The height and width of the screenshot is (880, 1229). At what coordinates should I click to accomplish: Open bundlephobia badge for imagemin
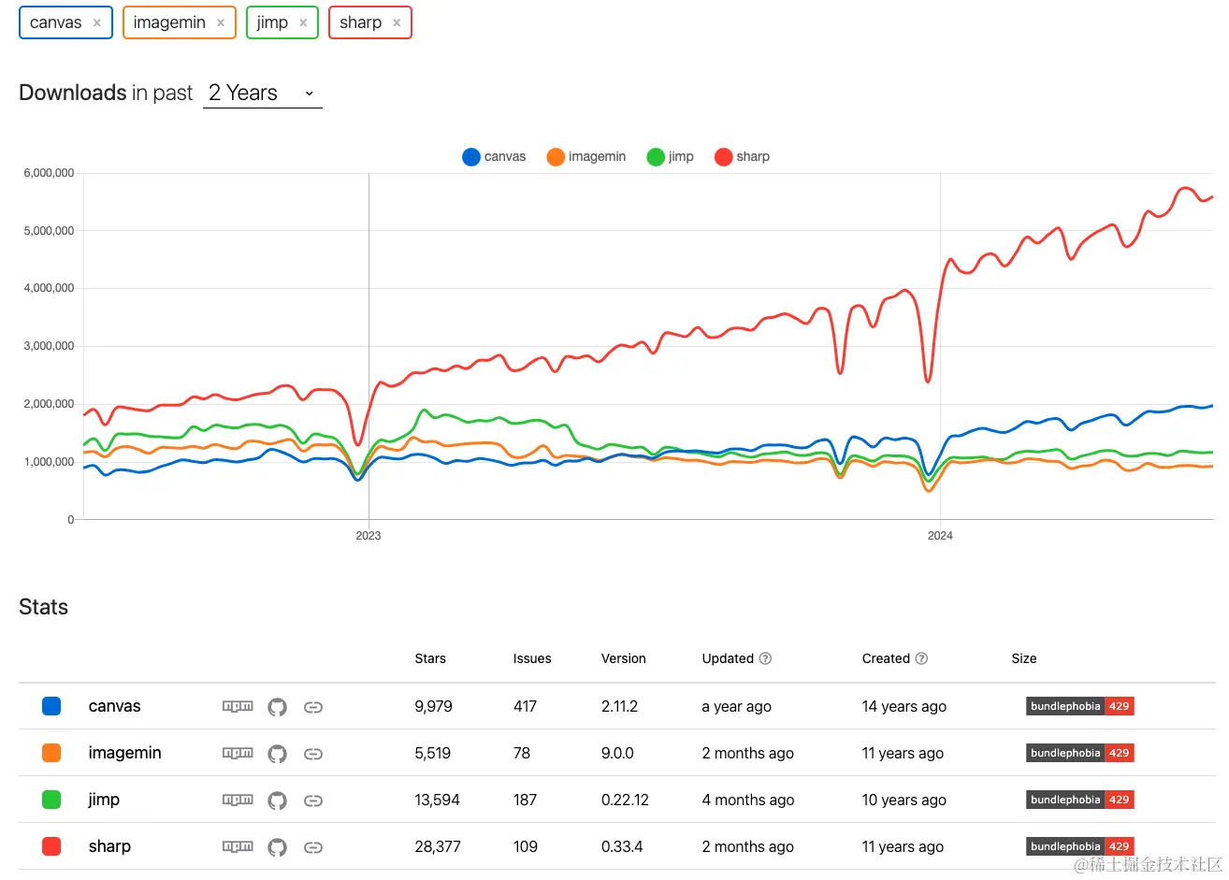(1080, 753)
